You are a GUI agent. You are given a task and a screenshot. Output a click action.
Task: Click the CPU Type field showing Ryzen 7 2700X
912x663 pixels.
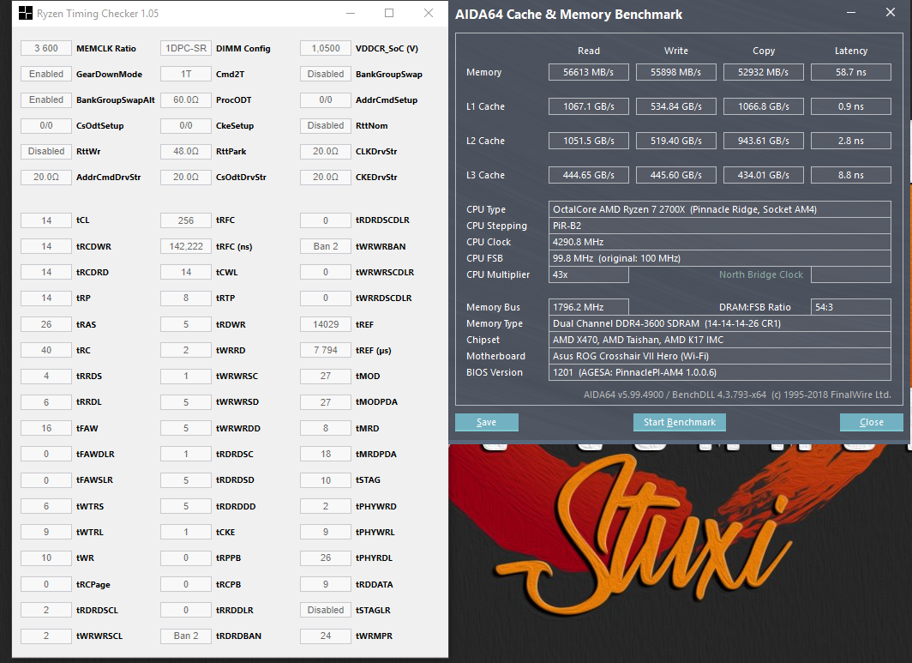tap(719, 209)
